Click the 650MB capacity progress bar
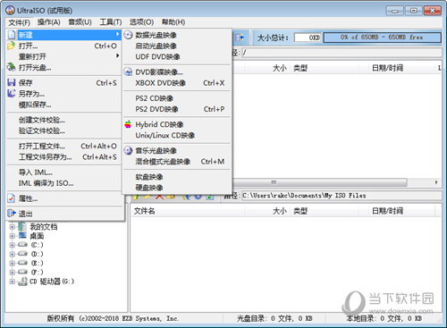 coord(383,38)
